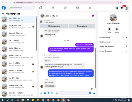
Task: Click the 'Ok esta bien' message
Action: [50, 82]
